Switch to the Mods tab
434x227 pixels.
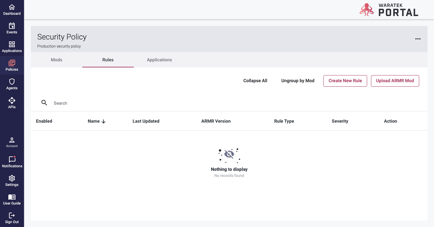tap(57, 60)
